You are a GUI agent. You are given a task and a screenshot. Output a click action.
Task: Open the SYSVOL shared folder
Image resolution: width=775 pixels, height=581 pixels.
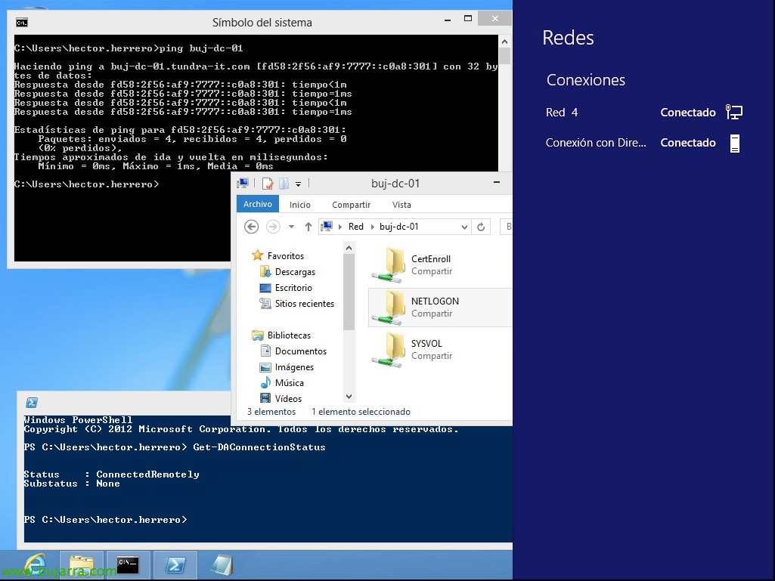pyautogui.click(x=412, y=350)
